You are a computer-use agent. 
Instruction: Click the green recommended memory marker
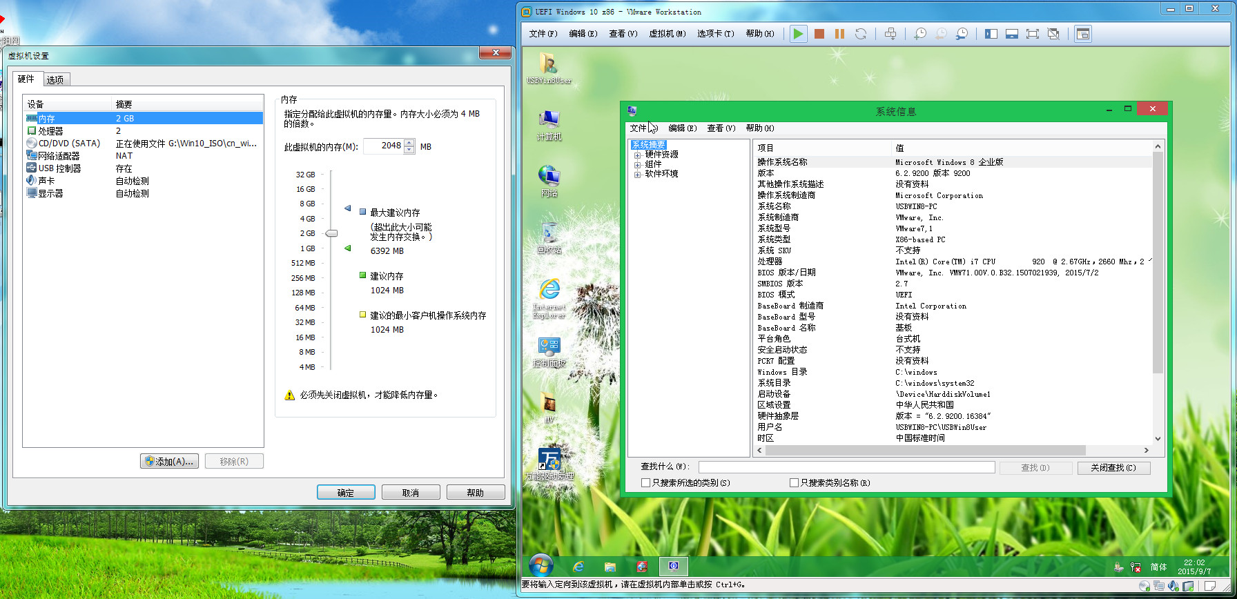[347, 248]
